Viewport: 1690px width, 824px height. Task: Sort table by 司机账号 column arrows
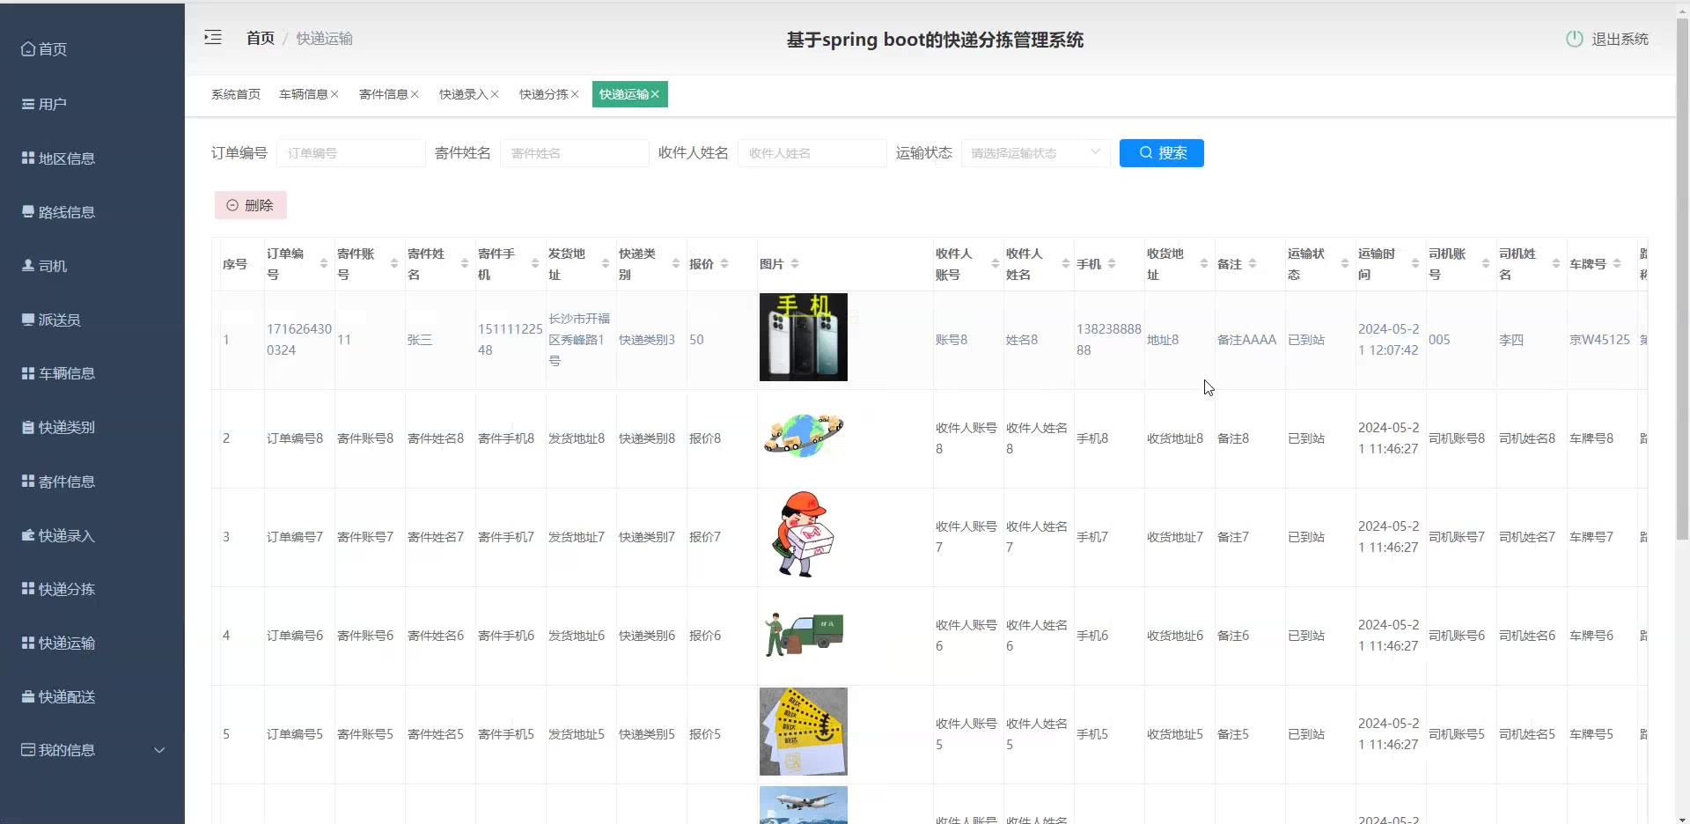pyautogui.click(x=1486, y=264)
